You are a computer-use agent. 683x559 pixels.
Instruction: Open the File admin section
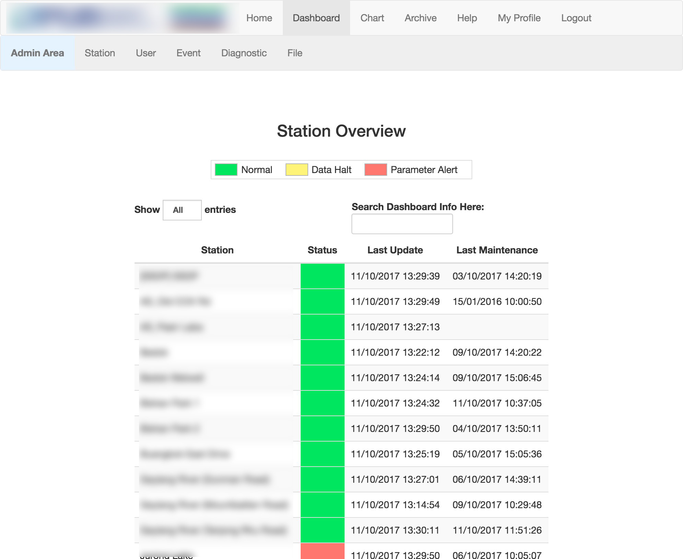click(295, 53)
